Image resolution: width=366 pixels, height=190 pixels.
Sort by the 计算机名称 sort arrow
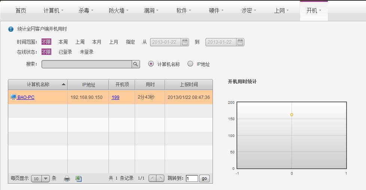pyautogui.click(x=64, y=84)
